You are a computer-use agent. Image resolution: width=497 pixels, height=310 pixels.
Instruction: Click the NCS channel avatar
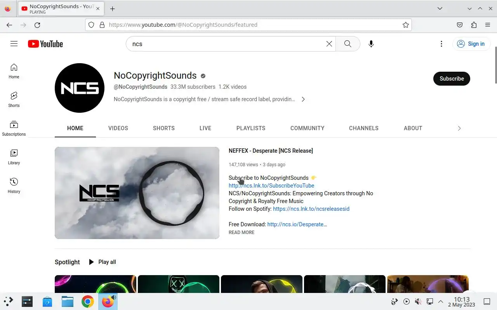tap(80, 88)
